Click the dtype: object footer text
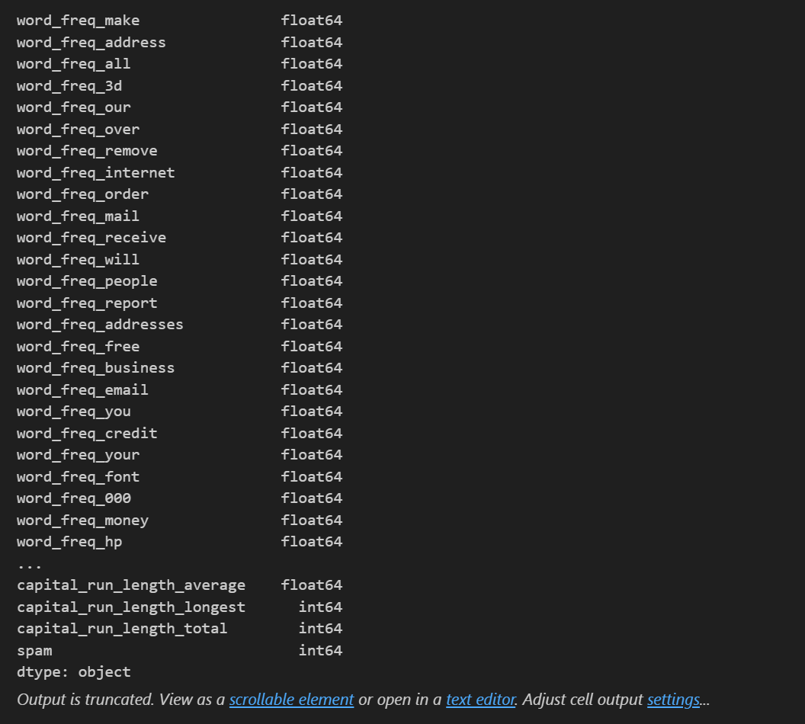Image resolution: width=805 pixels, height=724 pixels. pyautogui.click(x=73, y=672)
